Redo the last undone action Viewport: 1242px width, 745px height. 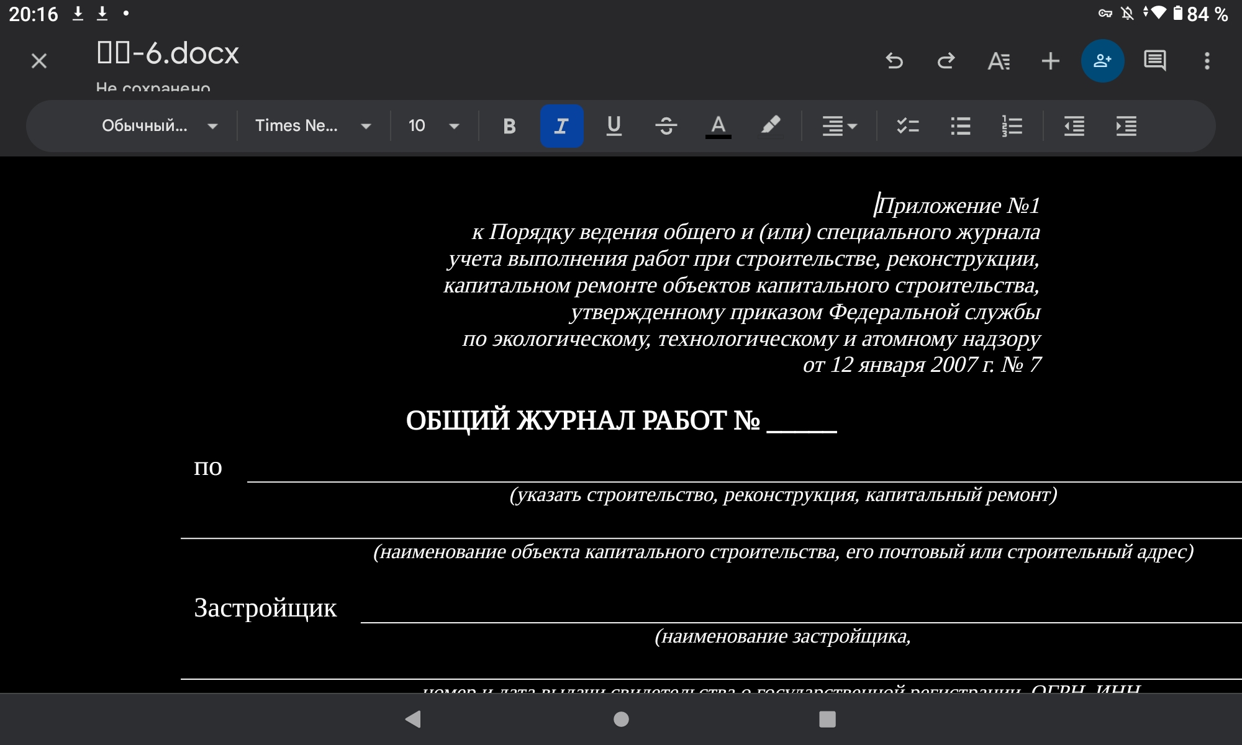(946, 61)
